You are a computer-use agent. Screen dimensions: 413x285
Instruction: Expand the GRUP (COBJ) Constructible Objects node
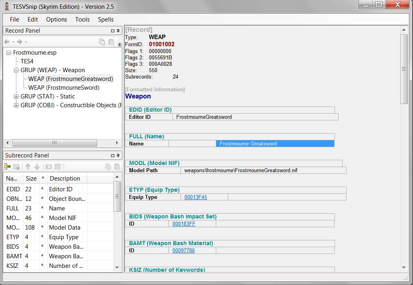(x=16, y=106)
